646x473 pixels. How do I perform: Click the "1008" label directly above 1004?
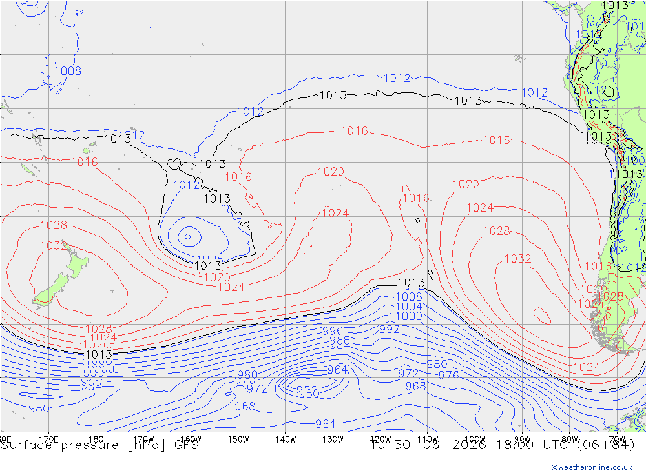[409, 297]
